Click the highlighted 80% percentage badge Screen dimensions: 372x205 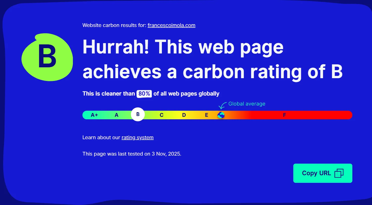(x=144, y=94)
